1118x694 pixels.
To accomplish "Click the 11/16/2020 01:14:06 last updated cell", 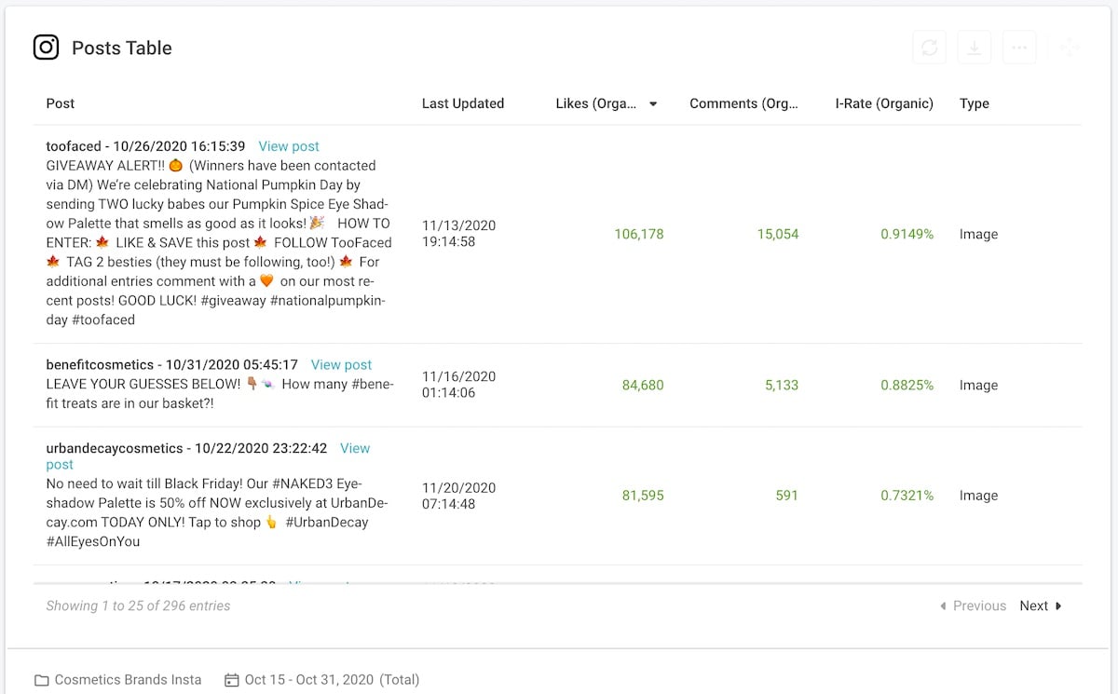I will pos(459,385).
